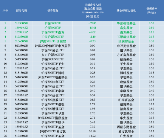
Task: Click the 申万菱信基金 manager cell
Action: tap(126, 46)
